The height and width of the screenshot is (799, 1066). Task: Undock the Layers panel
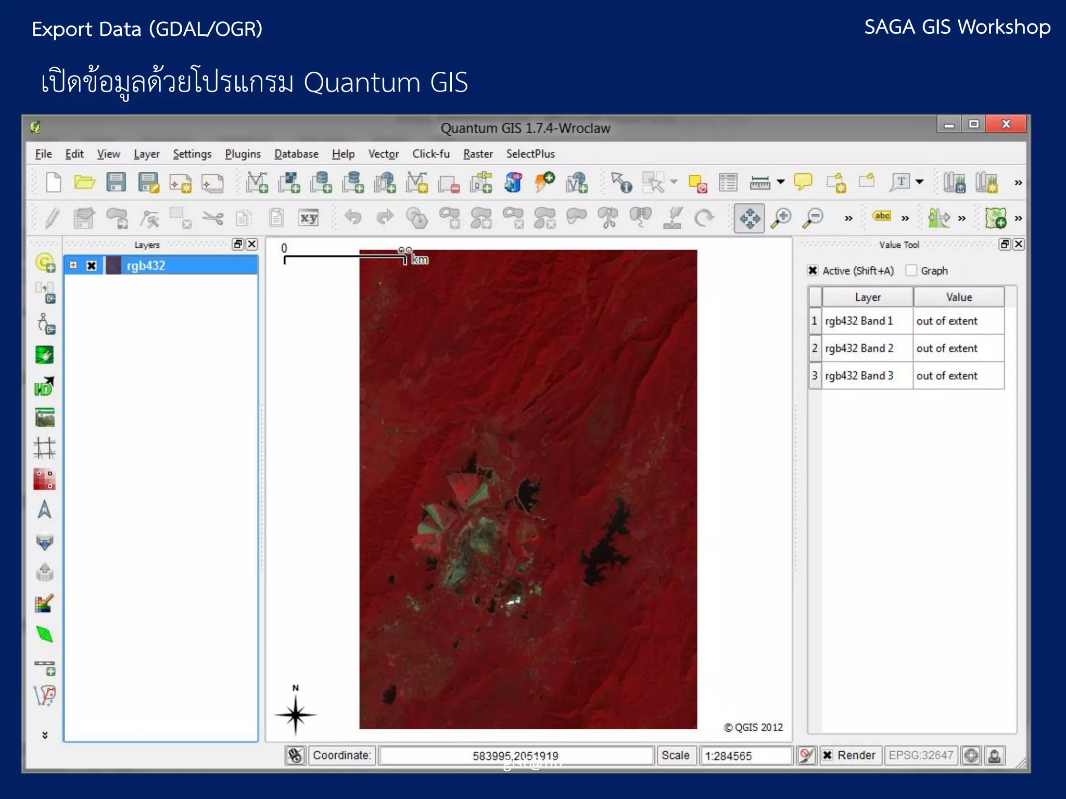pos(238,244)
